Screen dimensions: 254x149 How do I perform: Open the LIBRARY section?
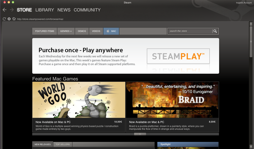pos(45,10)
